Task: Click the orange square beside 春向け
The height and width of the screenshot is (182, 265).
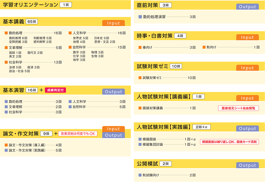Action: click(140, 47)
